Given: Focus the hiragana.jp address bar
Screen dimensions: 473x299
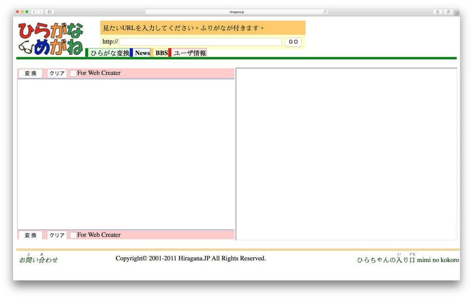Looking at the screenshot, I should tap(236, 12).
